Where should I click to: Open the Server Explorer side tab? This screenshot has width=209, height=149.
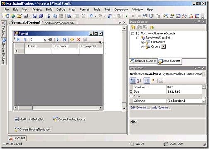tap(3, 51)
